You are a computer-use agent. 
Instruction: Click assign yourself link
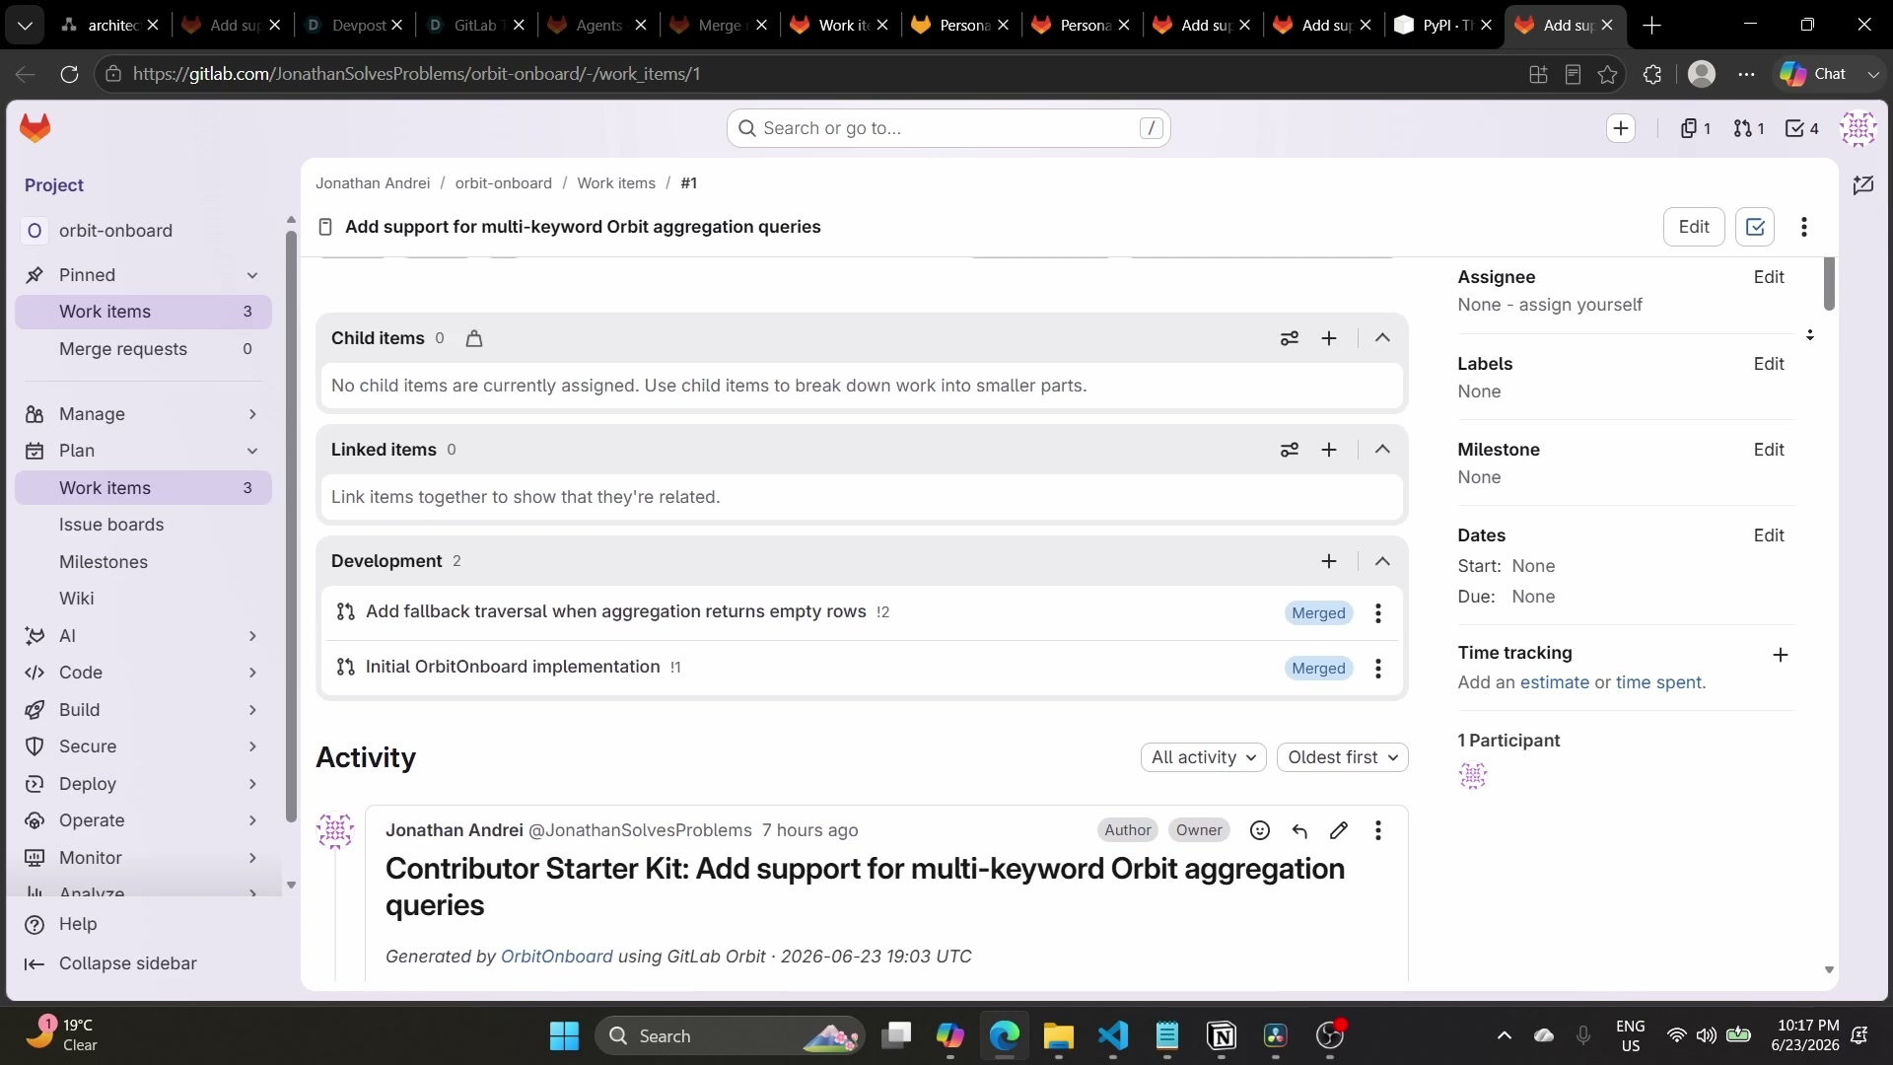tap(1580, 305)
